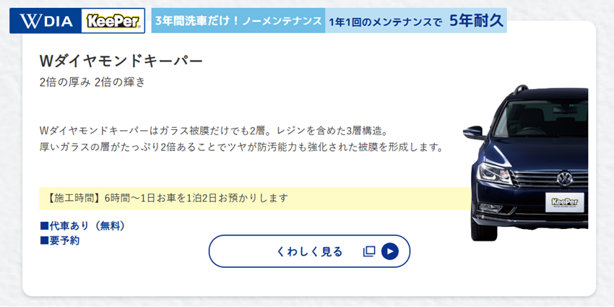Click the 代車あり（無料） note
614x307 pixels.
[x=83, y=225]
